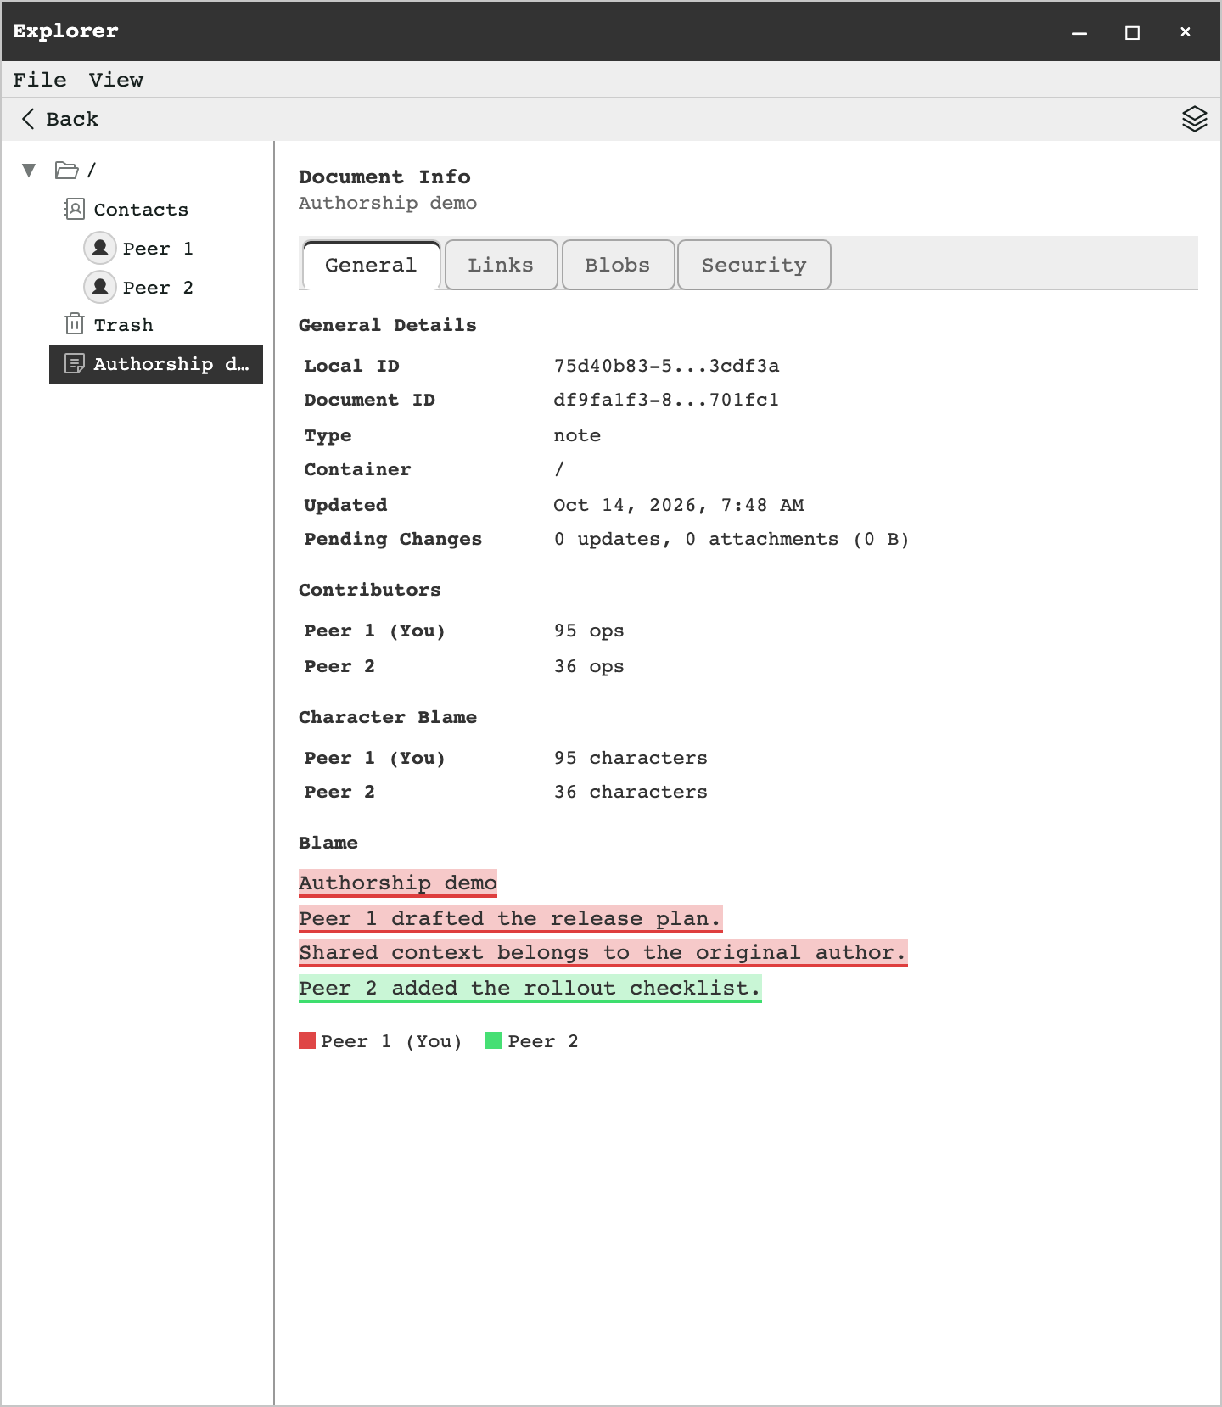Click the open folder icon for root
The width and height of the screenshot is (1222, 1407).
tap(66, 170)
